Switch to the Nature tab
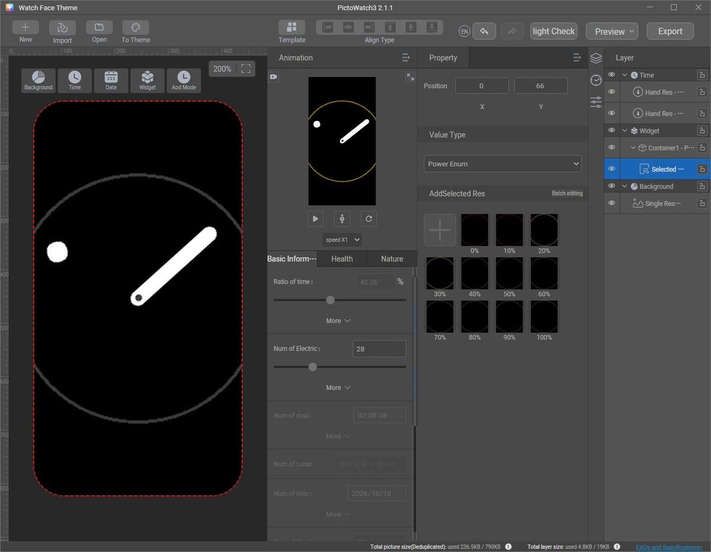 click(x=392, y=259)
